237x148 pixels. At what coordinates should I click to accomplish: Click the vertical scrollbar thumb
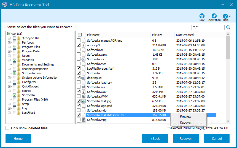pyautogui.click(x=228, y=47)
